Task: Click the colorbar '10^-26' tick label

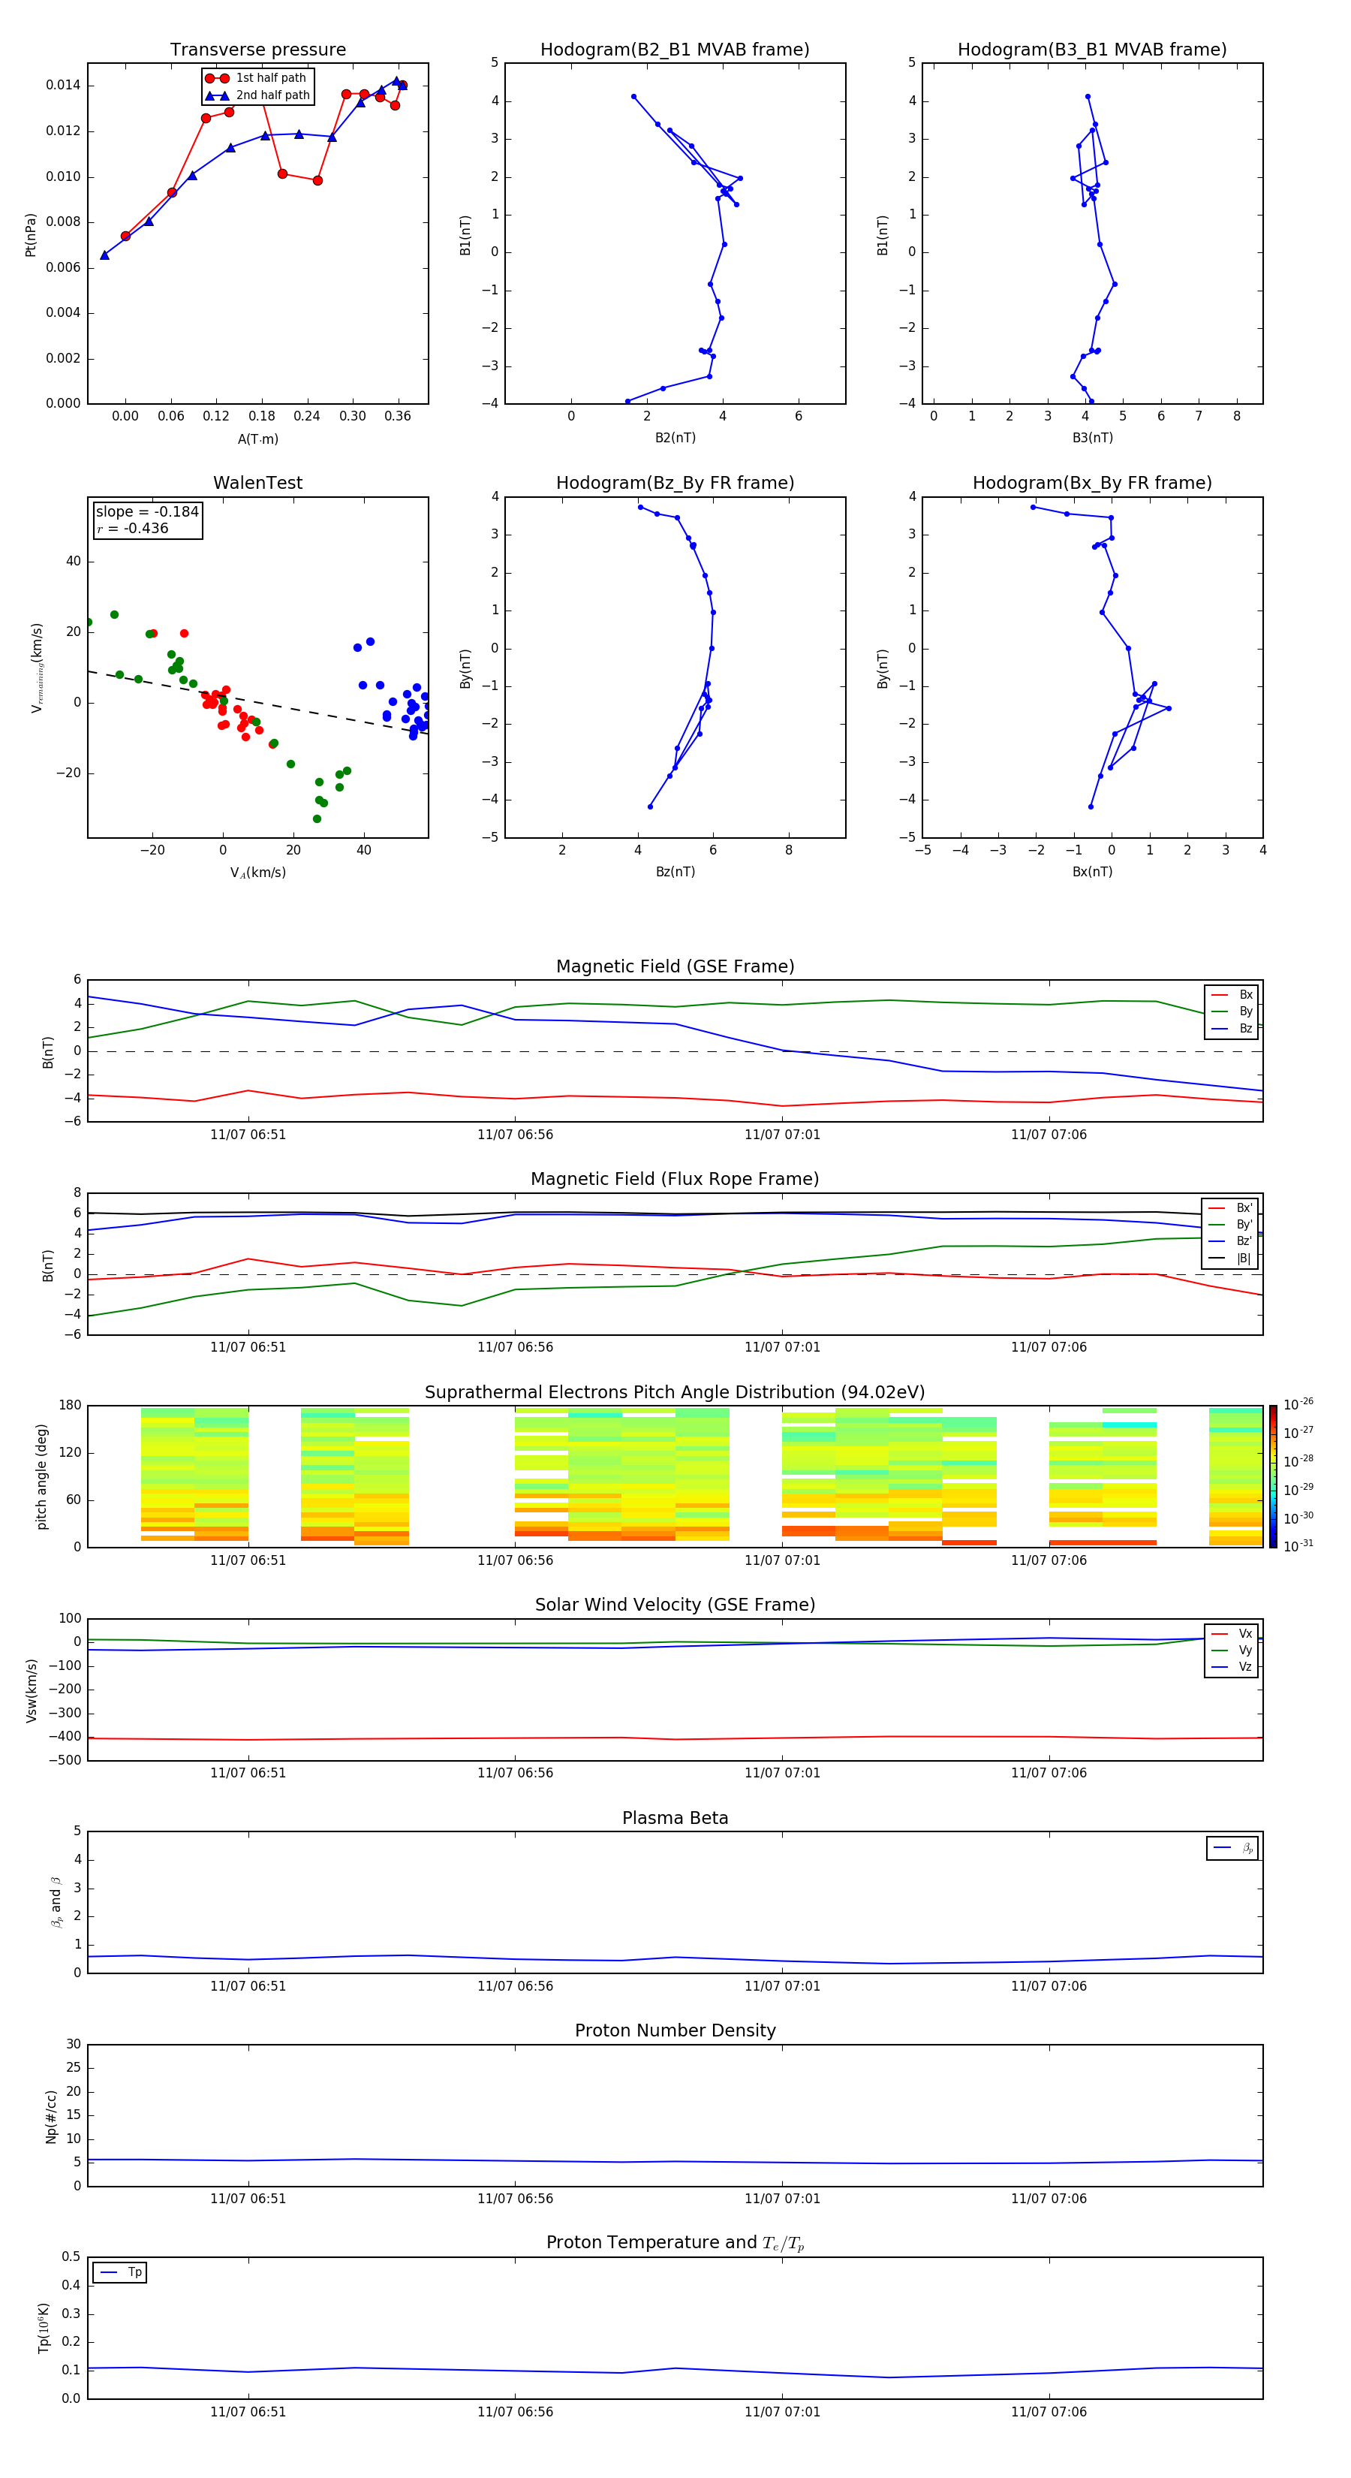Action: (1298, 1404)
